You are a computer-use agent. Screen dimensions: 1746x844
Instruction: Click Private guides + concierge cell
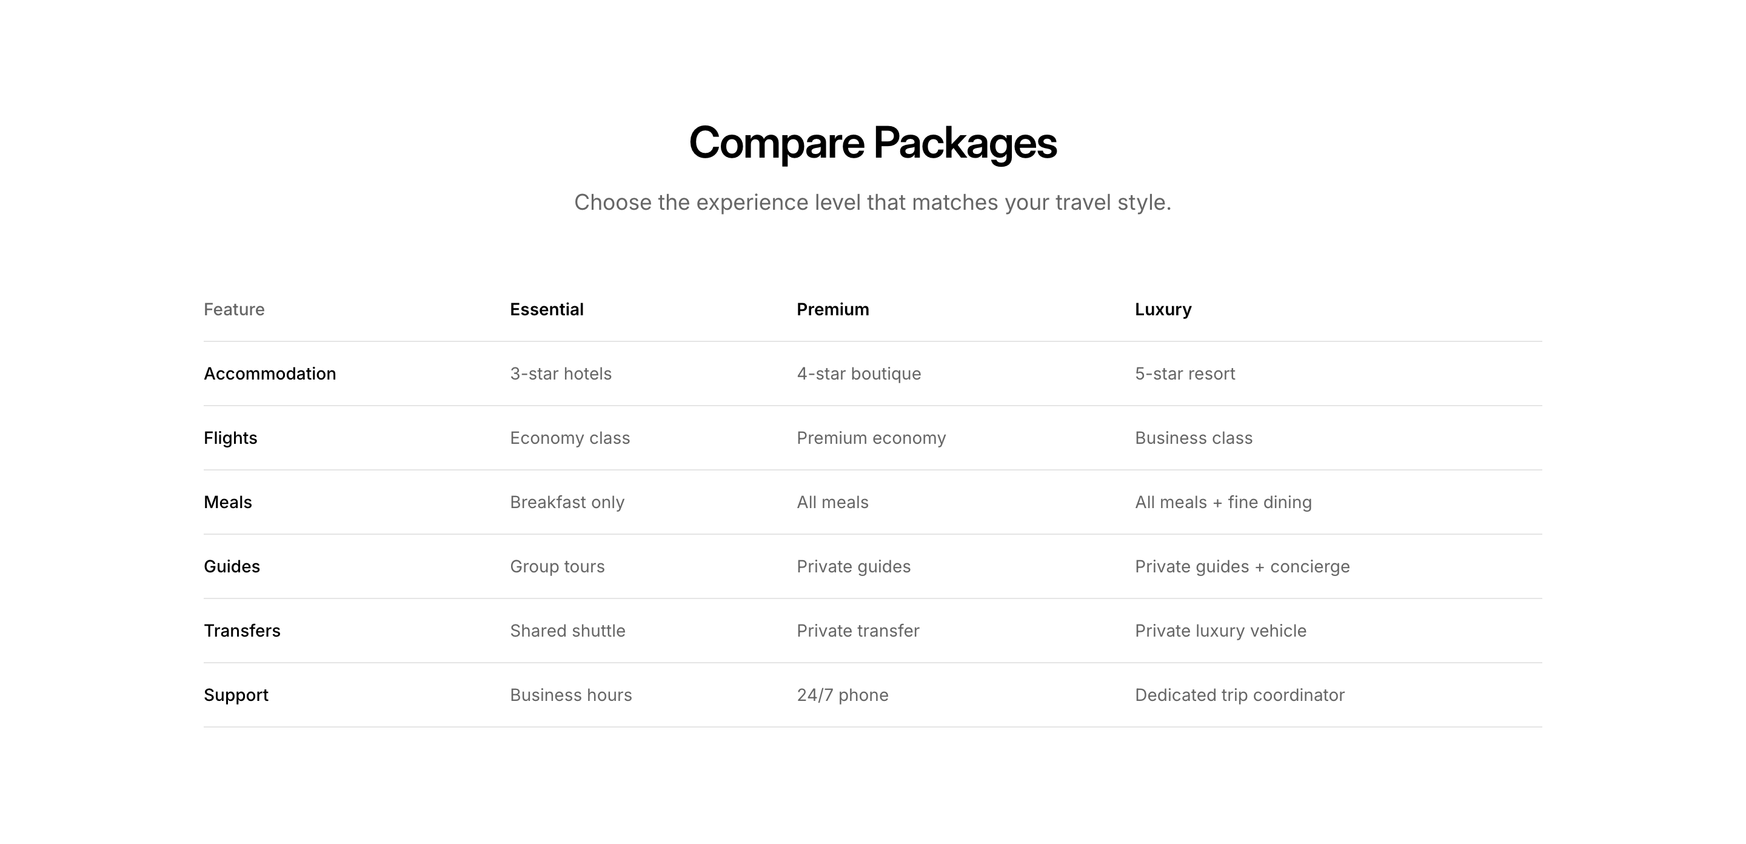click(1242, 567)
